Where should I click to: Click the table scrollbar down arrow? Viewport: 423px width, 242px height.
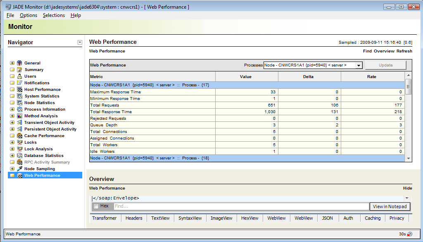(x=409, y=159)
